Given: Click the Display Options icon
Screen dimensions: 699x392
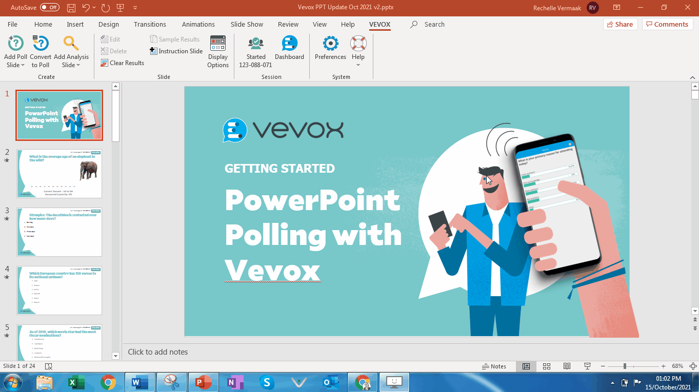Looking at the screenshot, I should (x=218, y=43).
